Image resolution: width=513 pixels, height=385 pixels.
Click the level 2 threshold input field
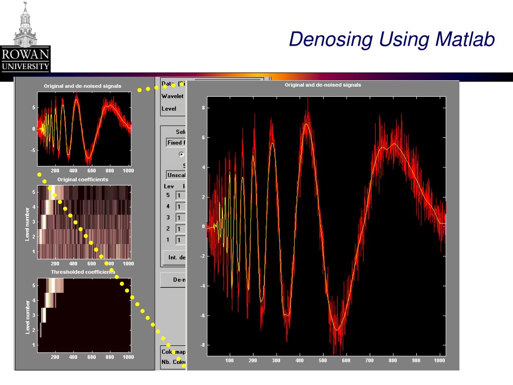click(180, 229)
